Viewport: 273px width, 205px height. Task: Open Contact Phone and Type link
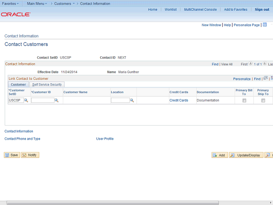tap(22, 139)
